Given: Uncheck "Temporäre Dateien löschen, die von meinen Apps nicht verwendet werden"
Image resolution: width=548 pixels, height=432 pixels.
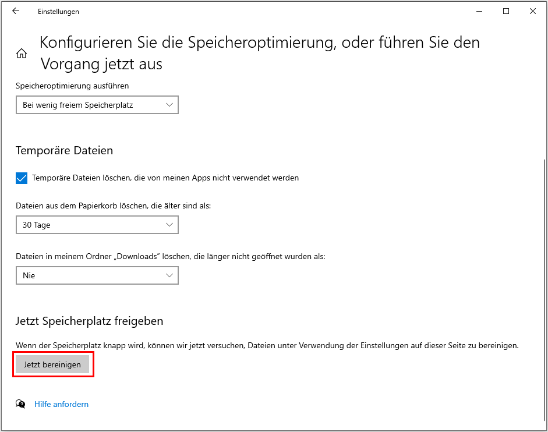Looking at the screenshot, I should point(22,178).
